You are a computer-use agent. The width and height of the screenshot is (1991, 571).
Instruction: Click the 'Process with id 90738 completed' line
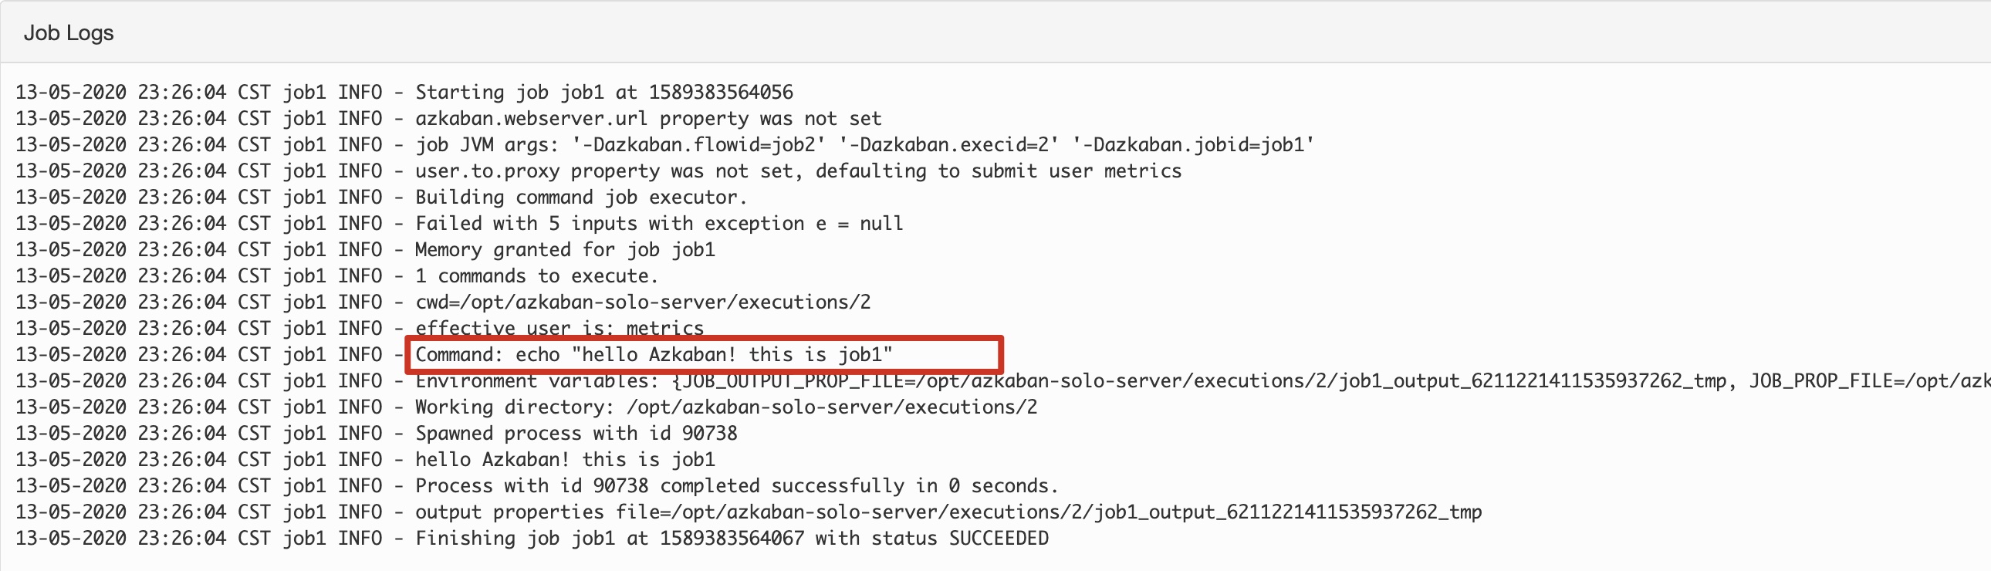tap(537, 487)
